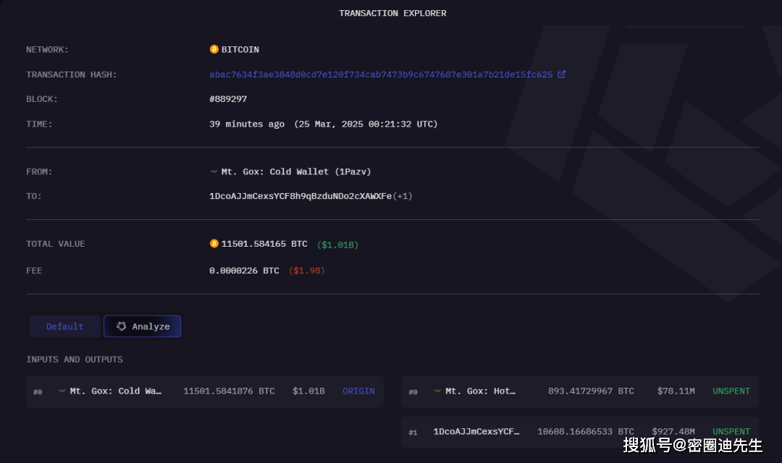Screen dimensions: 782x463
Task: Click the BITCOIN network name
Action: click(x=240, y=49)
